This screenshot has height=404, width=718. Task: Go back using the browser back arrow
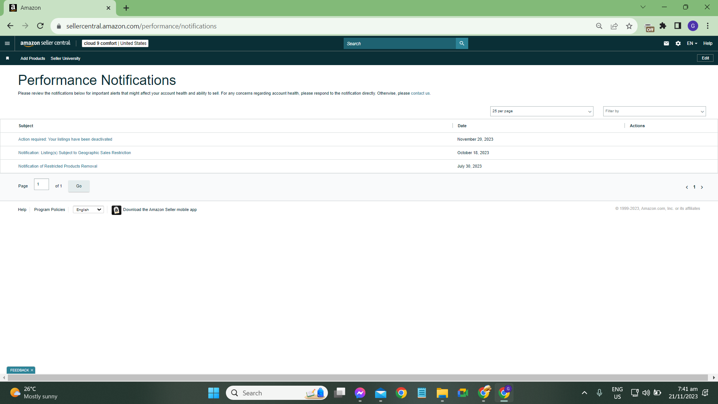click(10, 26)
